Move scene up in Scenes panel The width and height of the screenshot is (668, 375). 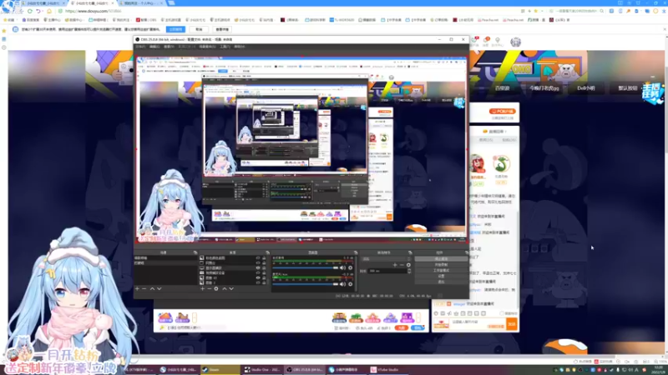tap(152, 288)
